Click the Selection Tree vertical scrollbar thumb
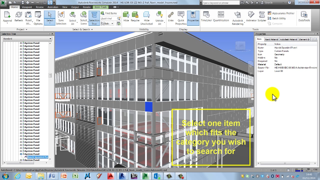The image size is (320, 180). point(50,75)
